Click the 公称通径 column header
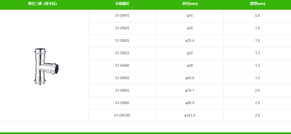This screenshot has height=134, width=291. tap(122, 4)
